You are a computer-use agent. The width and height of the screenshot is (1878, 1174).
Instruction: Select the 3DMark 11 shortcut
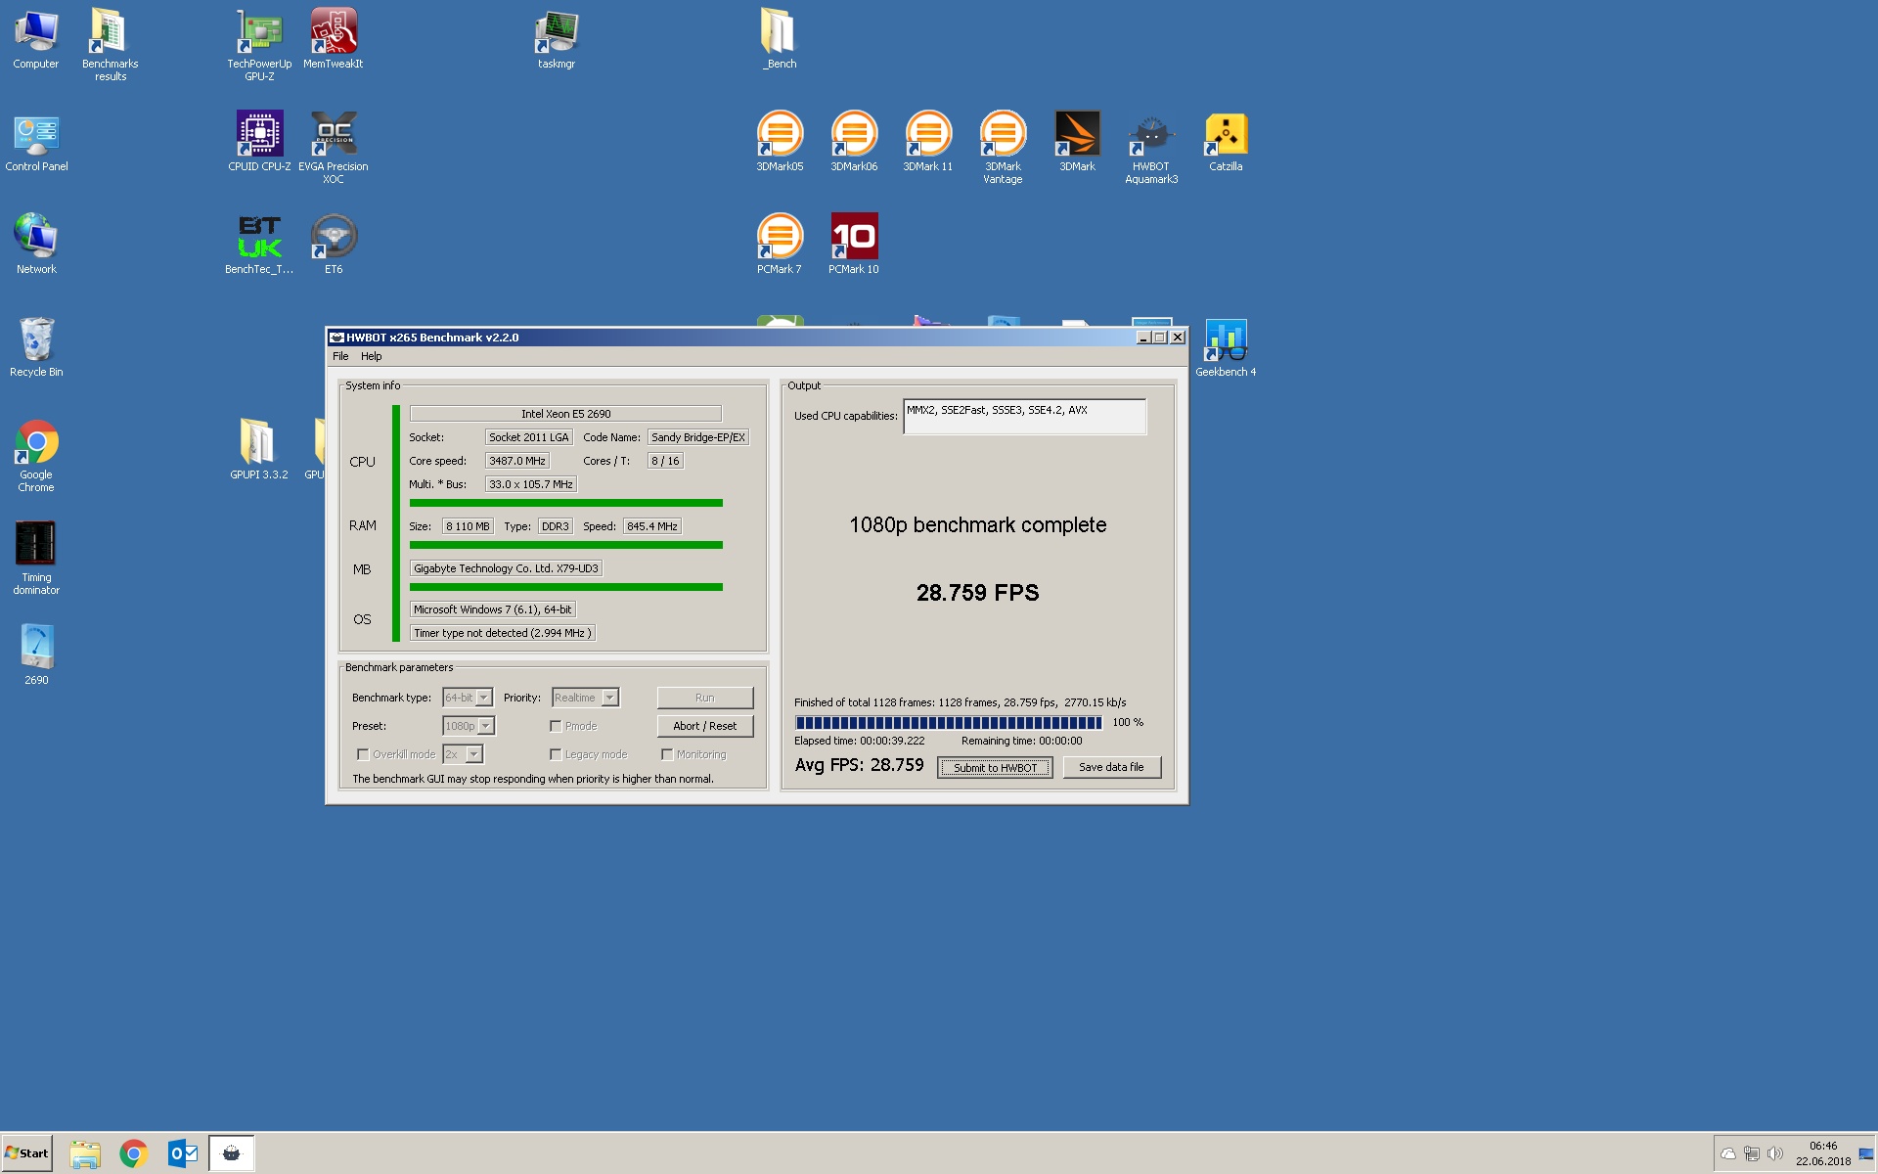point(928,142)
